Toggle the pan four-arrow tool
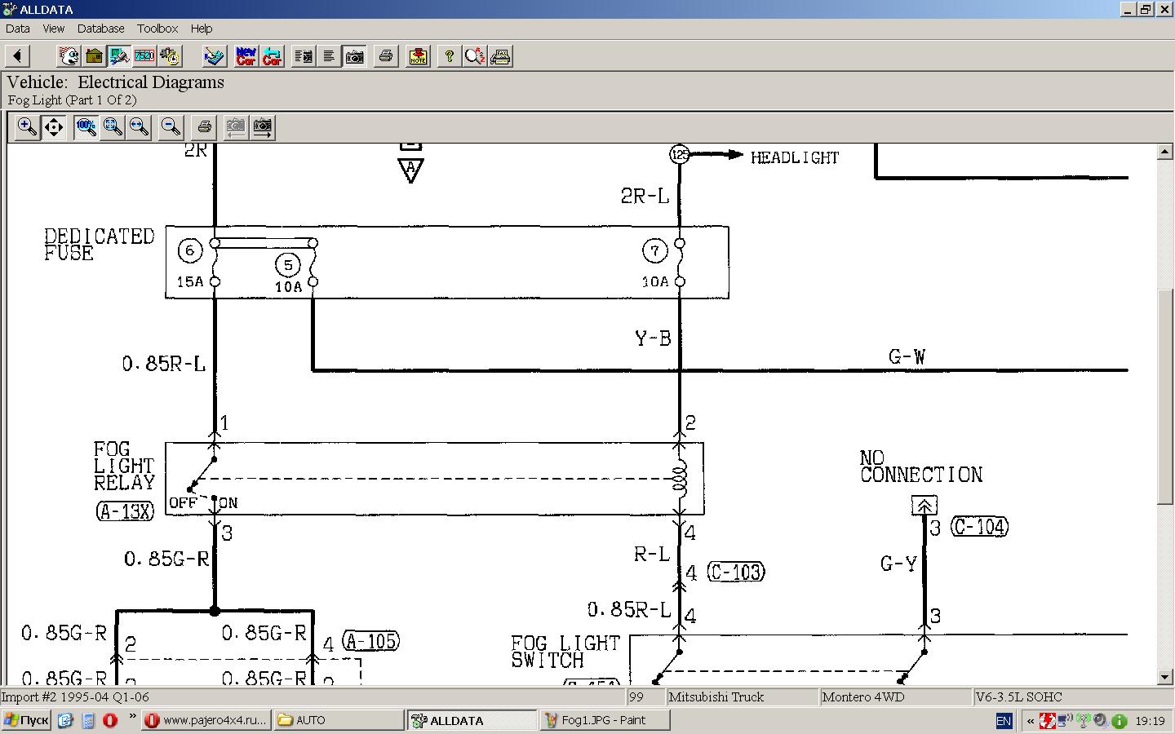Screen dimensions: 1175x734 click(x=54, y=127)
